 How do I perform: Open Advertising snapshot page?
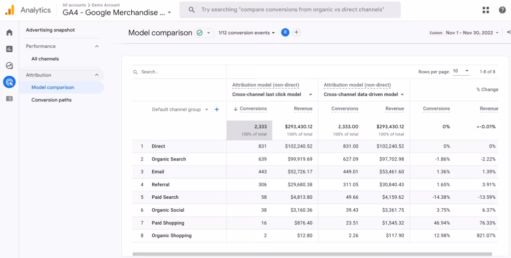pos(50,30)
